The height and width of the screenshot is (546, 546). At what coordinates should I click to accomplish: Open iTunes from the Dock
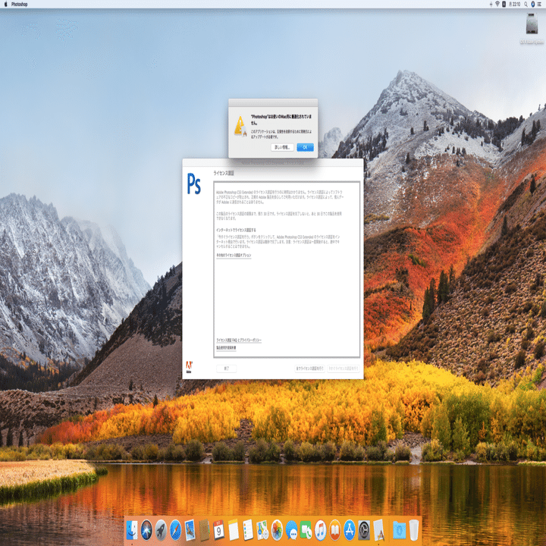pos(320,530)
